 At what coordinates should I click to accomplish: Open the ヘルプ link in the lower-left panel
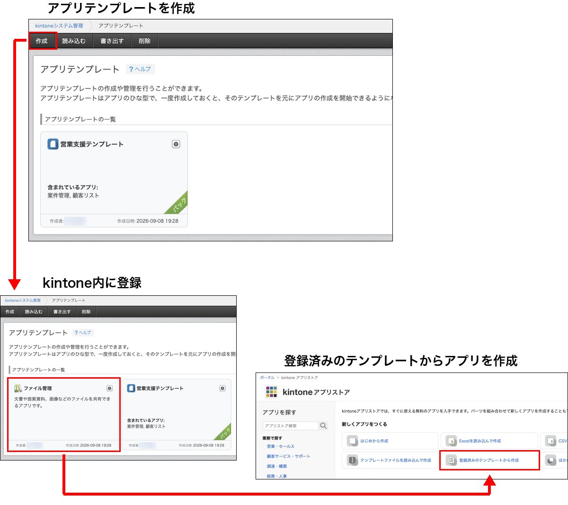tap(83, 333)
